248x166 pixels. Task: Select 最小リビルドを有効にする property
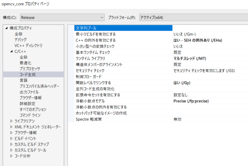click(96, 34)
